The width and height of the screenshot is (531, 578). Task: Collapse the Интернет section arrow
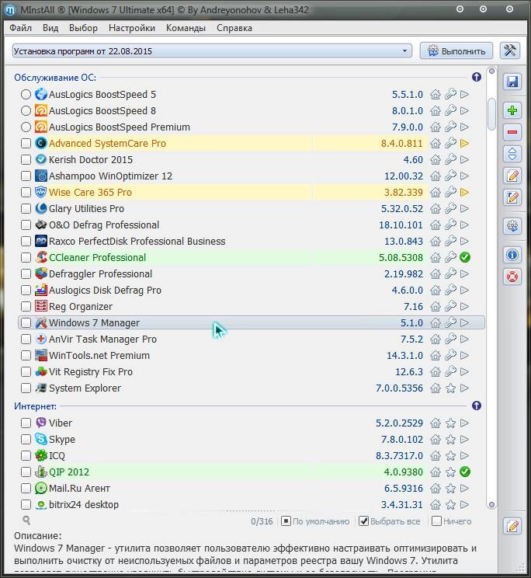pyautogui.click(x=477, y=406)
